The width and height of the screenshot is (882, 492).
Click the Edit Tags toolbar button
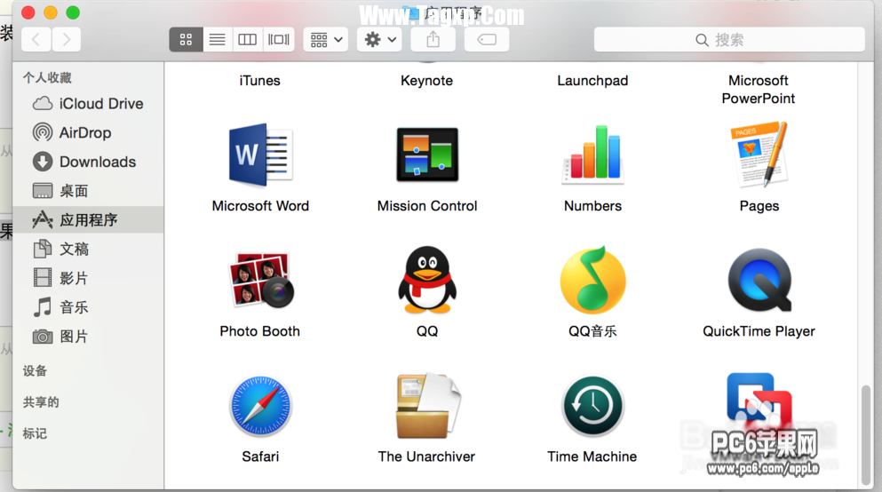(x=487, y=39)
